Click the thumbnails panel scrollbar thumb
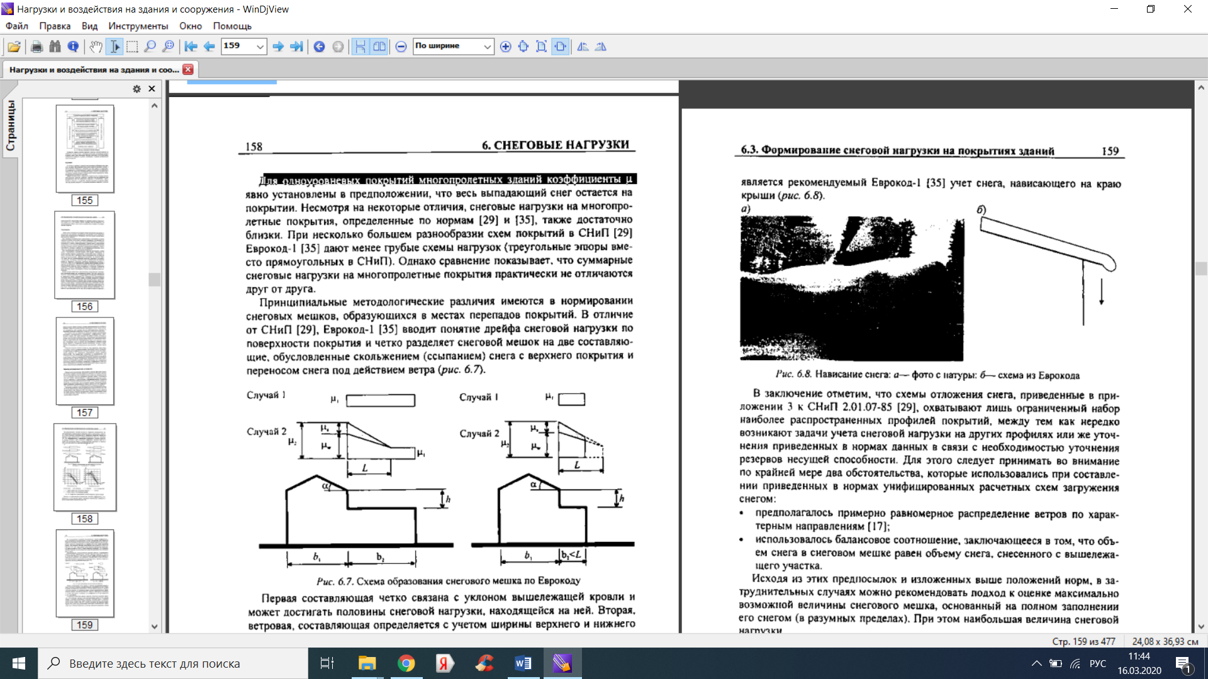 point(154,279)
